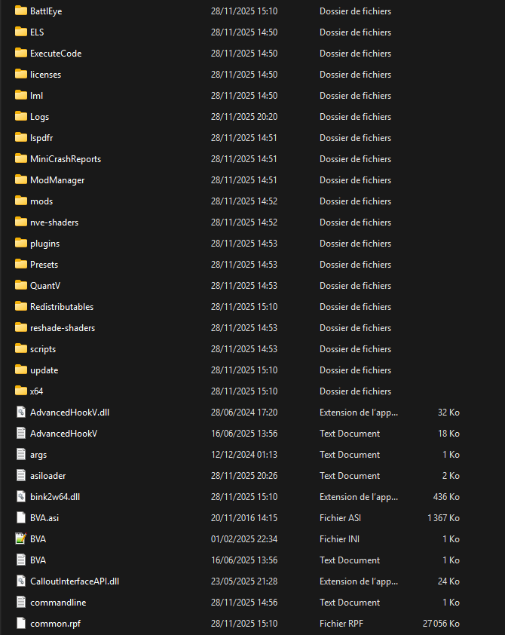Select the AdvancedHookV.dll file name
The width and height of the screenshot is (505, 635).
[69, 413]
